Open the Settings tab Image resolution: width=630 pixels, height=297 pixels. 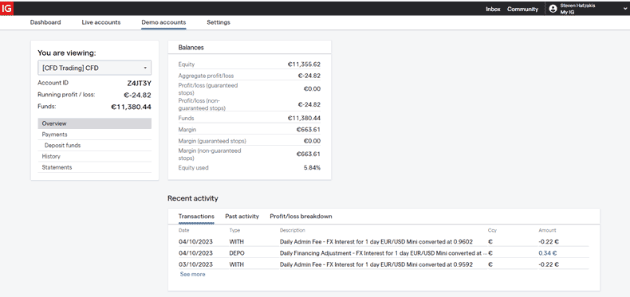[x=219, y=22]
